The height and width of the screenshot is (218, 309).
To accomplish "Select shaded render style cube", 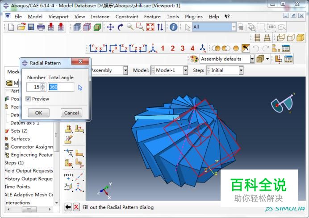I will coord(301,37).
